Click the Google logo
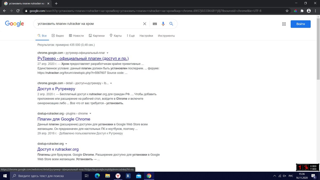Image resolution: width=320 pixels, height=180 pixels. point(14,24)
